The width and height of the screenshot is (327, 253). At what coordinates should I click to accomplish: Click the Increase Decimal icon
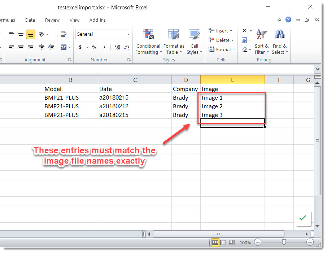coord(117,47)
